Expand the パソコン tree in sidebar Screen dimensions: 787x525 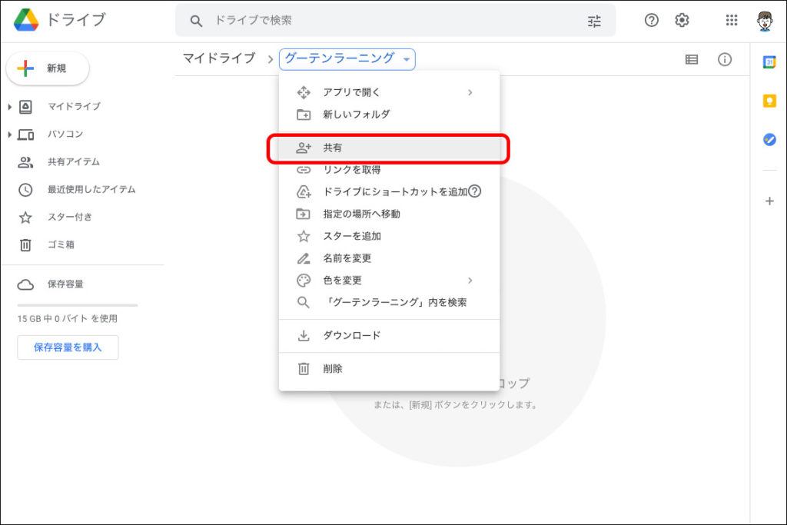tap(9, 135)
